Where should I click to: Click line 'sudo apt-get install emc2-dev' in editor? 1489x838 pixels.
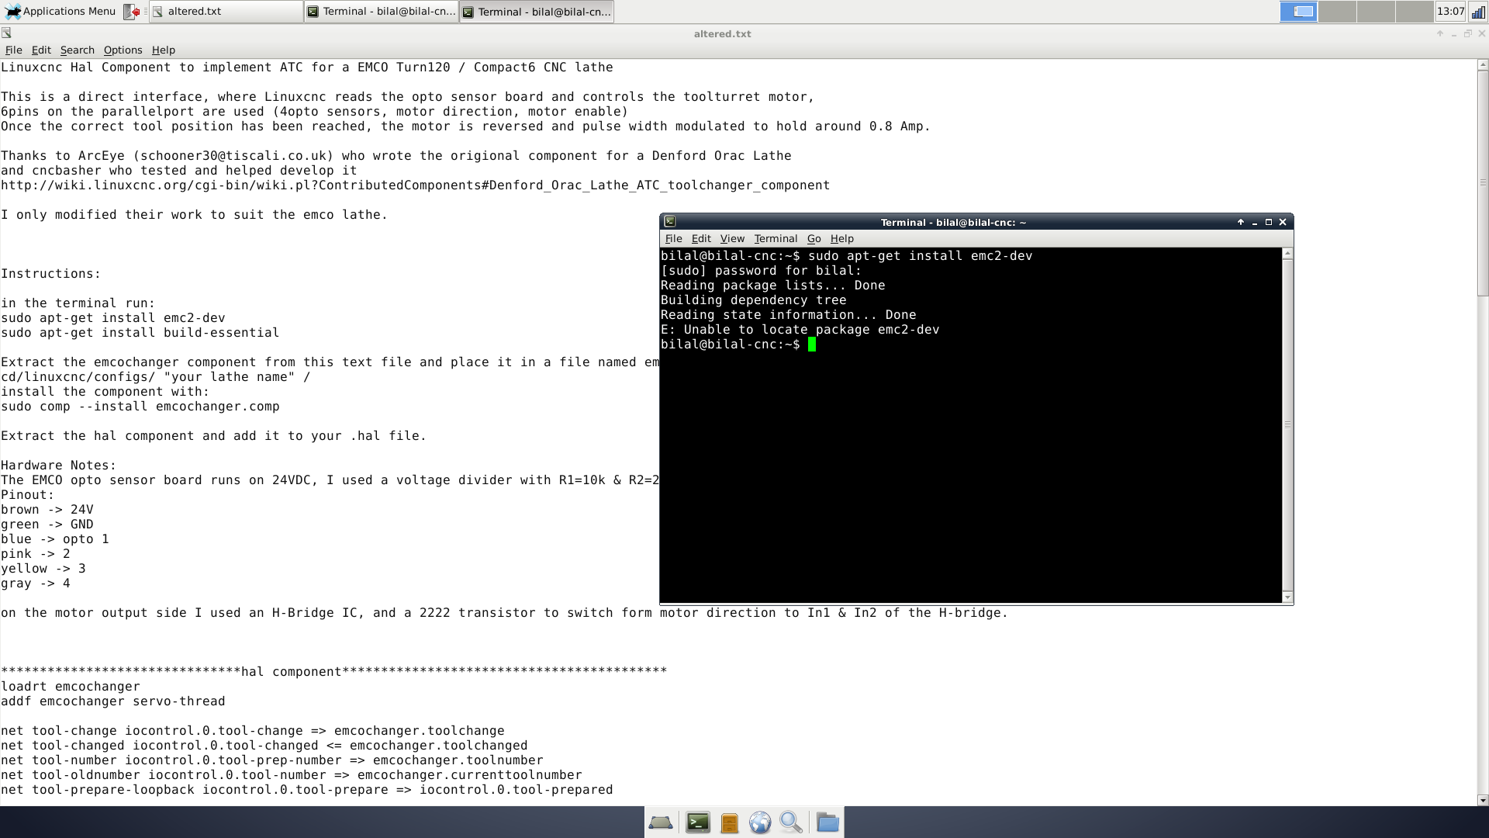click(113, 318)
